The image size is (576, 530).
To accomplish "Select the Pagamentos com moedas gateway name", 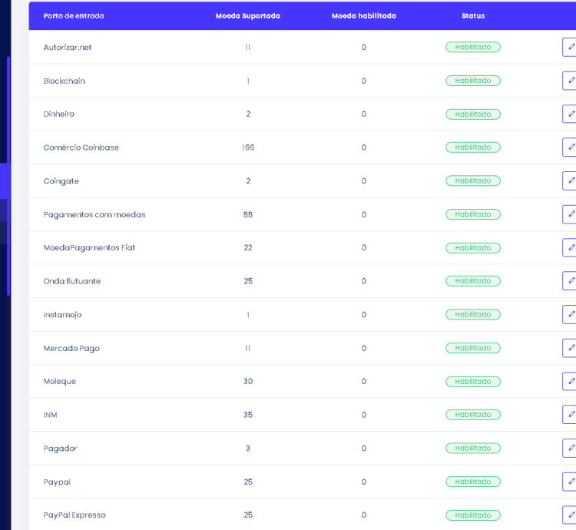I will coord(94,214).
